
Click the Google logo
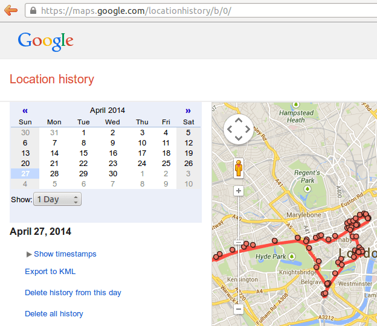[46, 41]
